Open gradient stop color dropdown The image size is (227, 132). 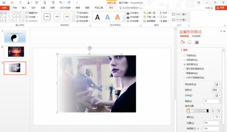(x=218, y=117)
